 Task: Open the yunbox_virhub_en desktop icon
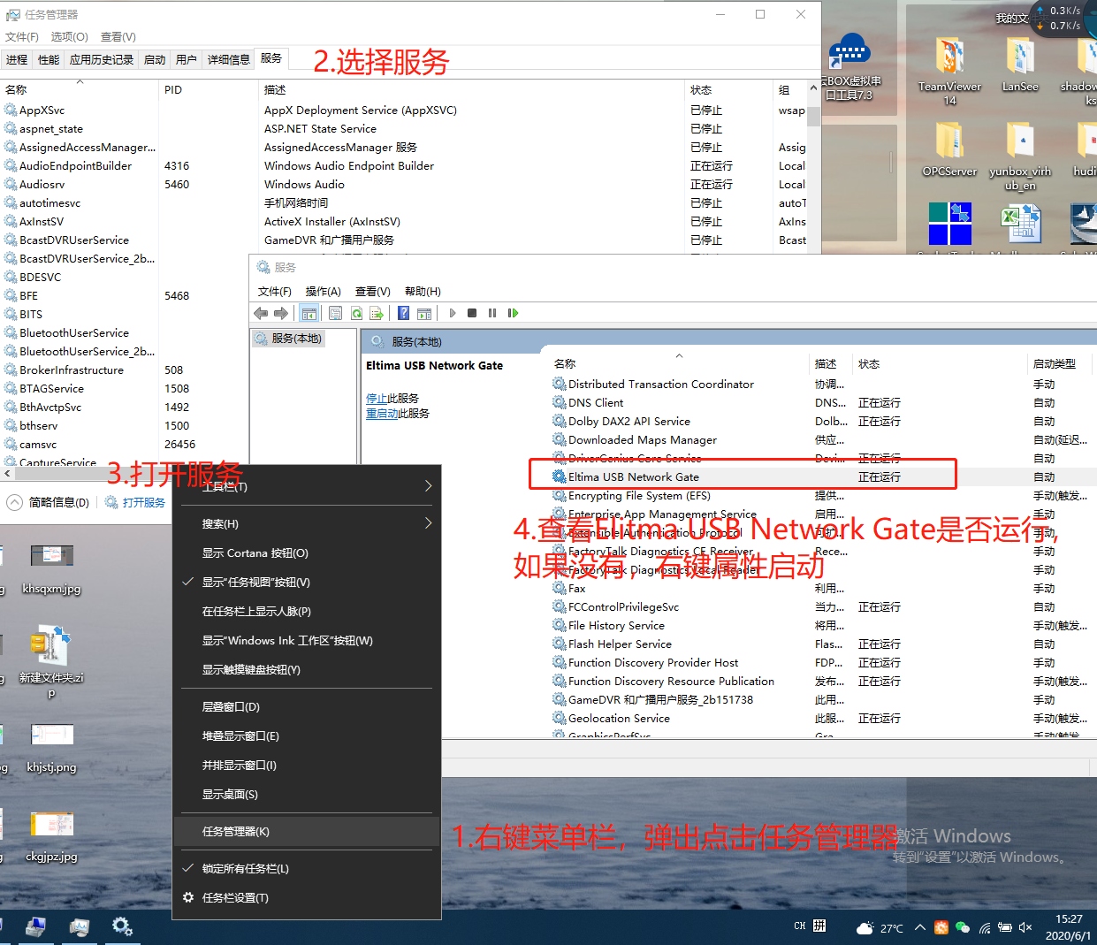(x=1020, y=156)
